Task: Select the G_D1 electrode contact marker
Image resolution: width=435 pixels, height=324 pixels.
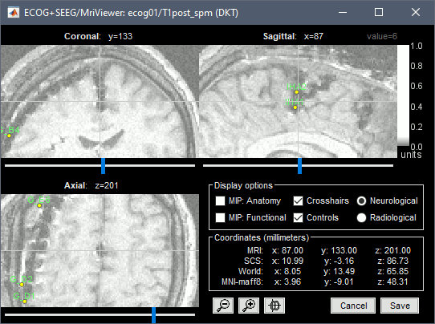Action: [24, 302]
